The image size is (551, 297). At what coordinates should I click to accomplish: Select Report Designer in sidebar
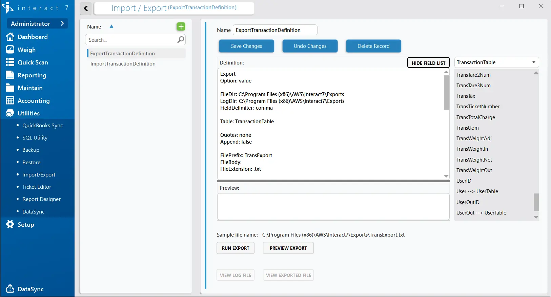[x=41, y=199]
